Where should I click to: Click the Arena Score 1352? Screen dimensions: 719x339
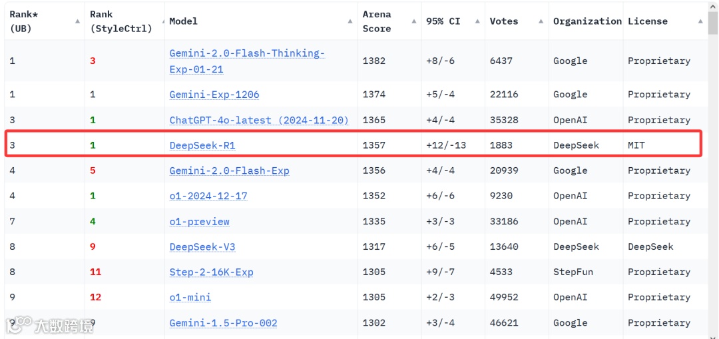(374, 196)
